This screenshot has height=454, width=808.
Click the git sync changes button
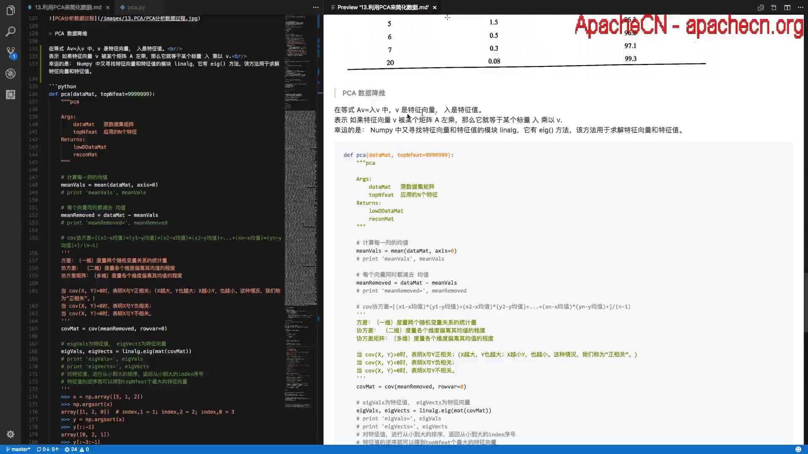(48, 449)
